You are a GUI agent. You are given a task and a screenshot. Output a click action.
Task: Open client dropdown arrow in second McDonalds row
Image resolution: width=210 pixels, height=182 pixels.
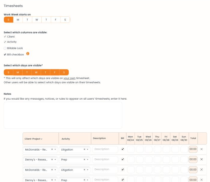point(55,170)
